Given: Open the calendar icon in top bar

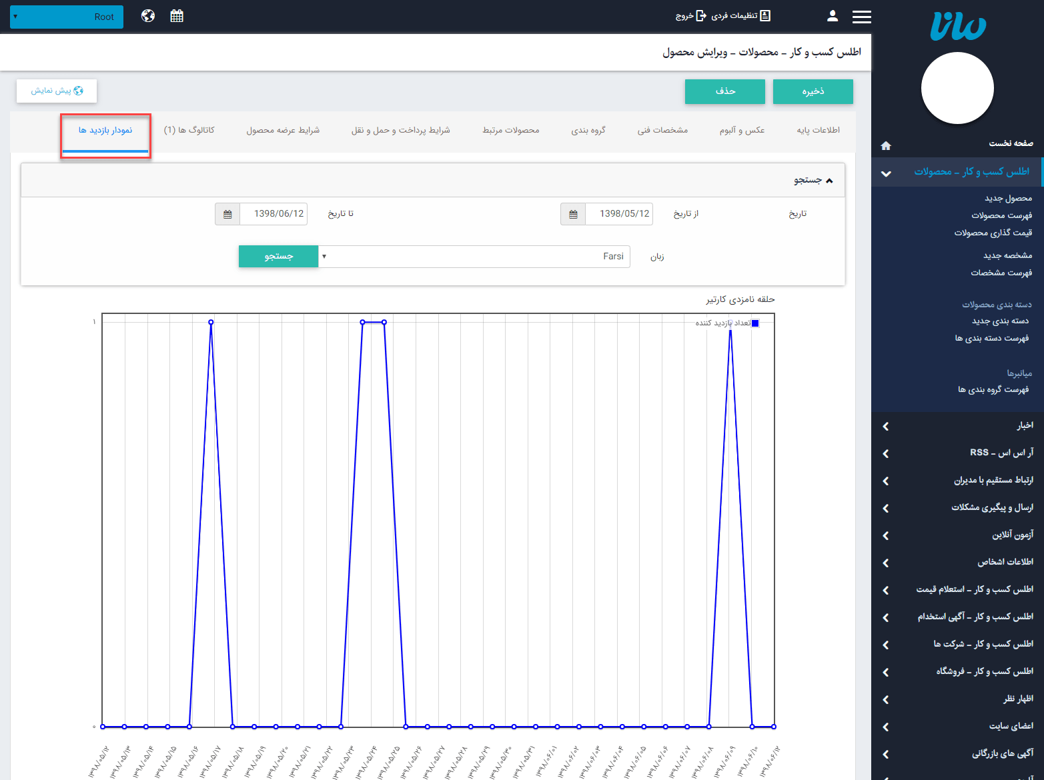Looking at the screenshot, I should tap(177, 16).
